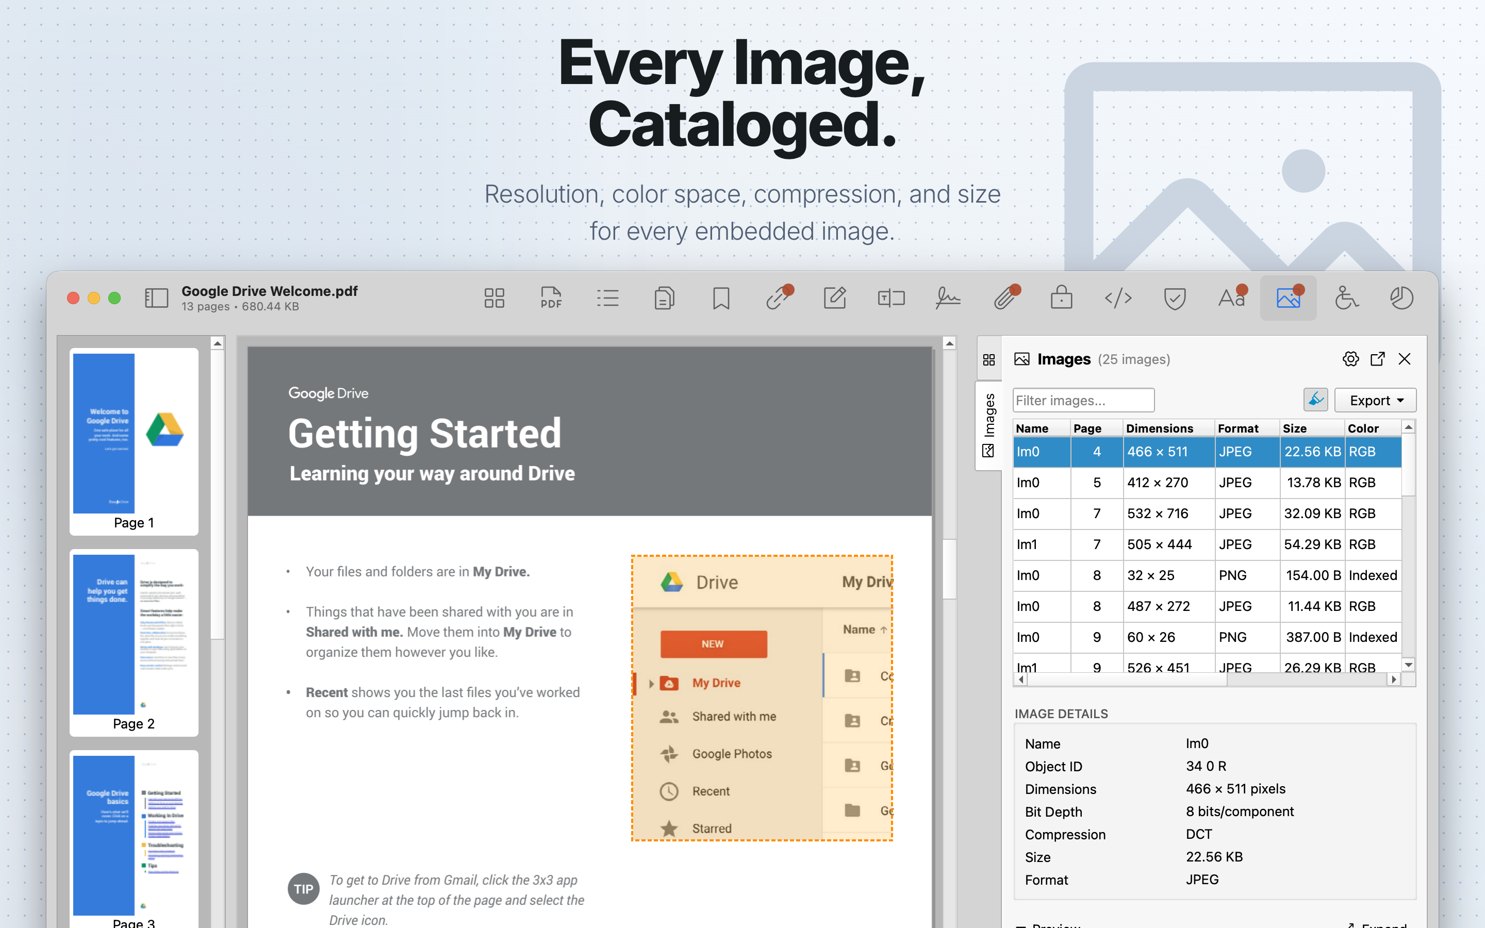Image resolution: width=1485 pixels, height=928 pixels.
Task: Sort by the Name column header
Action: click(x=1042, y=428)
